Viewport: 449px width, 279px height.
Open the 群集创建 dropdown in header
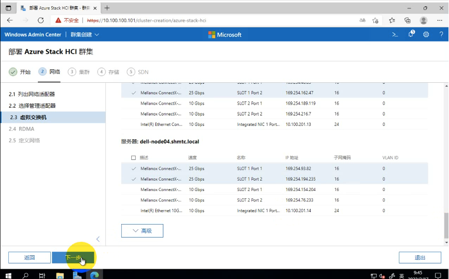pyautogui.click(x=85, y=35)
